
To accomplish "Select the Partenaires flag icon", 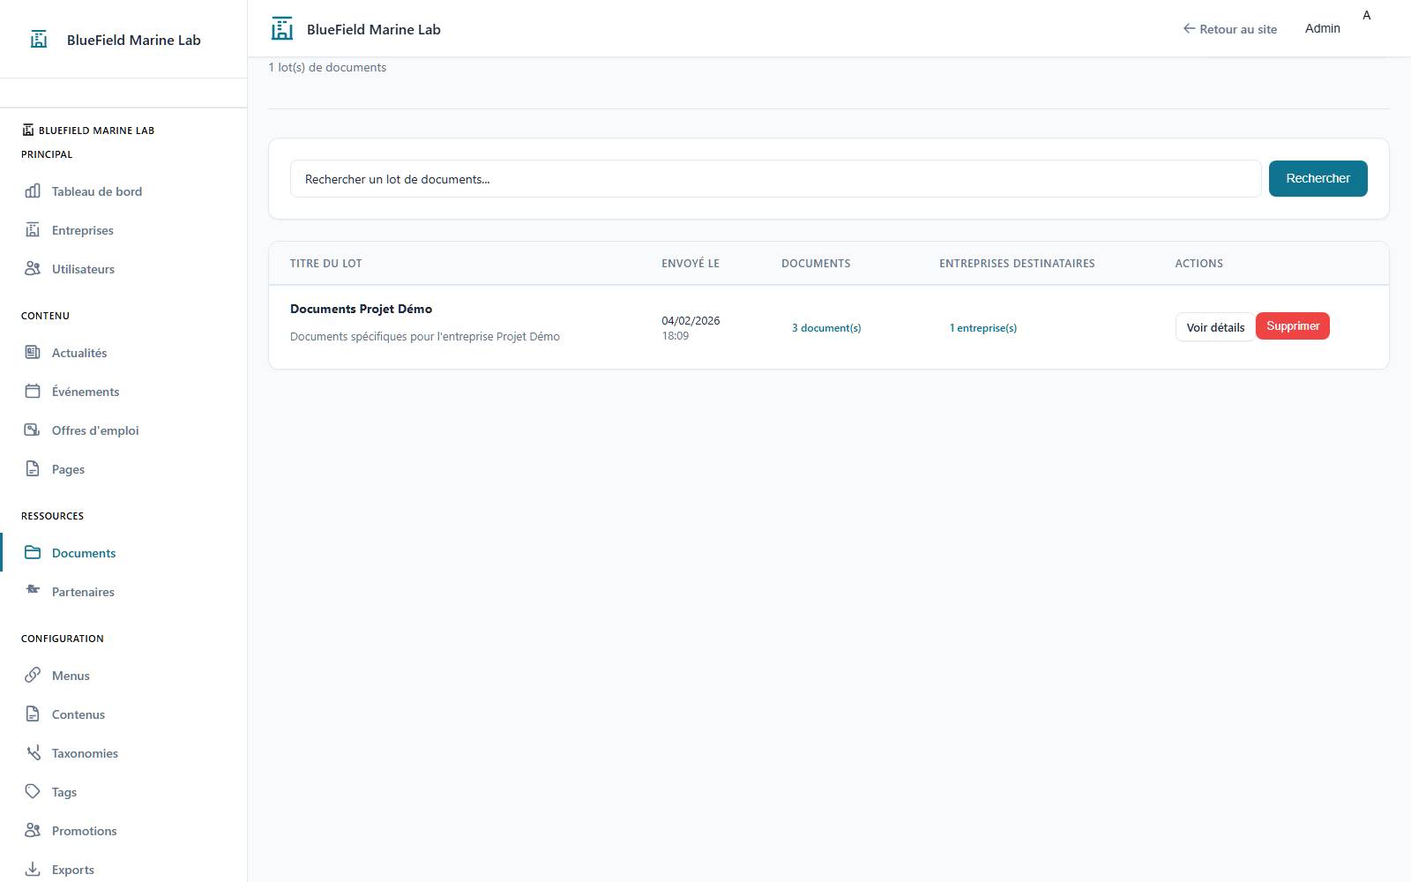I will click(32, 591).
